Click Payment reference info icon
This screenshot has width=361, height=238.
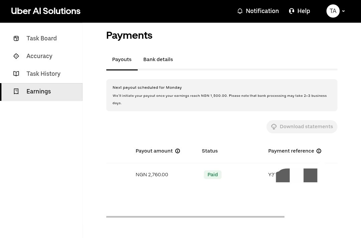[319, 151]
